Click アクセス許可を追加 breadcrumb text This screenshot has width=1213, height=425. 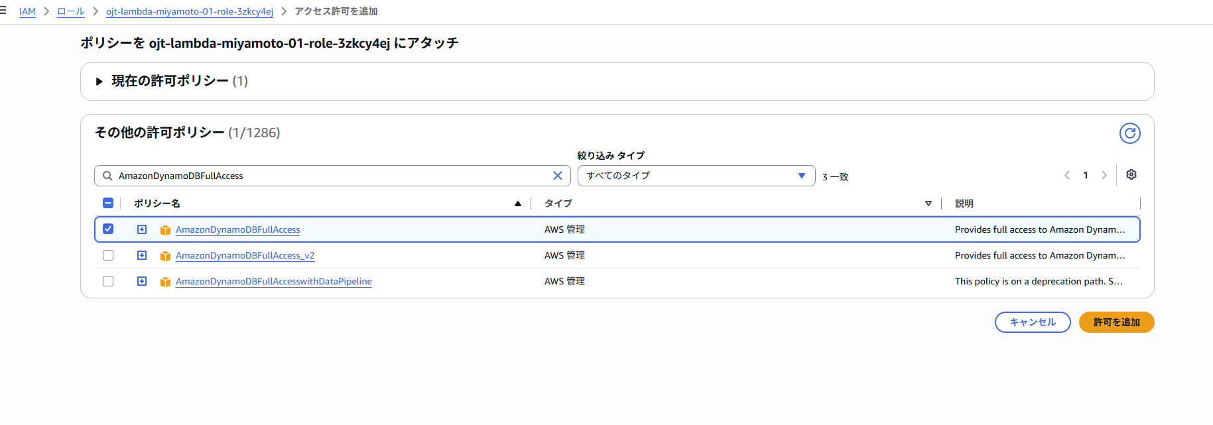(x=336, y=11)
